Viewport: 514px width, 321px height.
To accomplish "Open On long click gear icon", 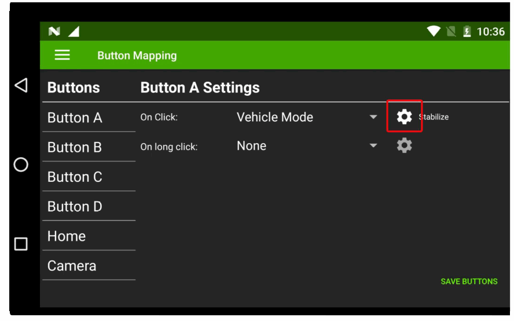I will coord(404,145).
